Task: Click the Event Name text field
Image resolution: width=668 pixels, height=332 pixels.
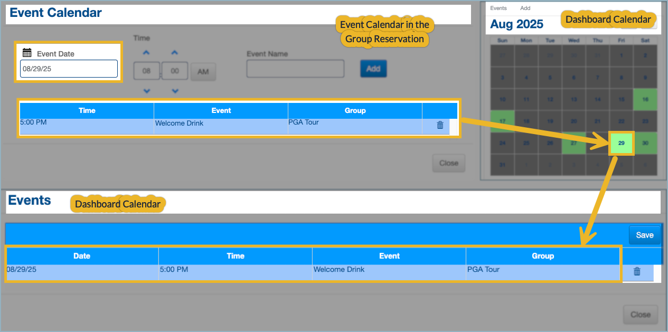Action: pyautogui.click(x=295, y=69)
